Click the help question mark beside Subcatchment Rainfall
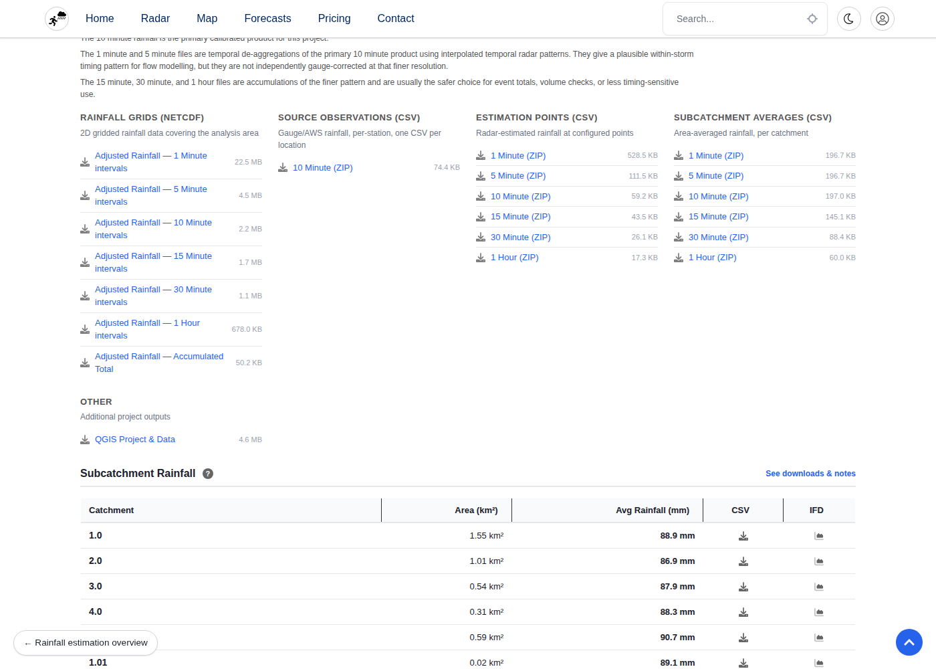 pyautogui.click(x=208, y=474)
